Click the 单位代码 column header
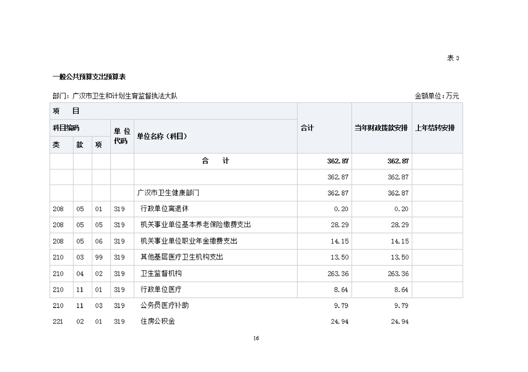This screenshot has width=528, height=372. click(122, 136)
